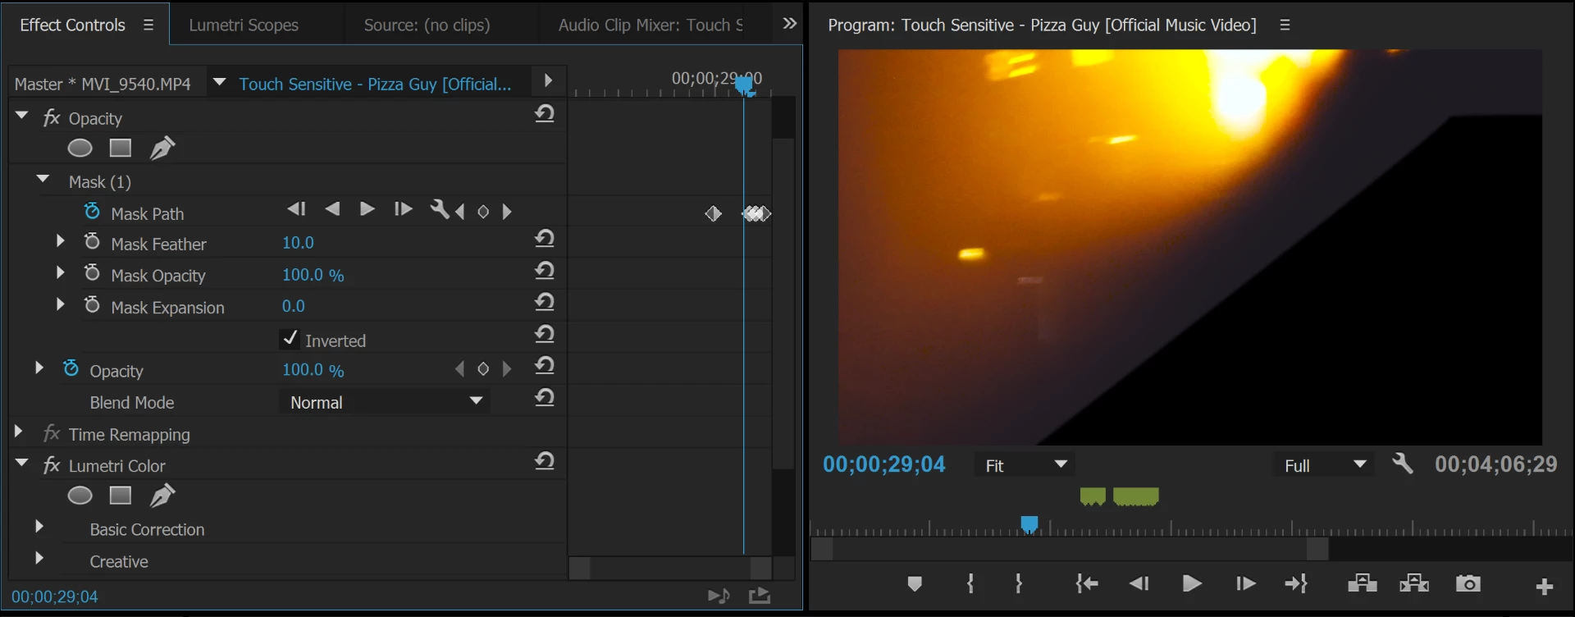Image resolution: width=1575 pixels, height=617 pixels.
Task: Export frame with camera icon
Action: pyautogui.click(x=1468, y=583)
